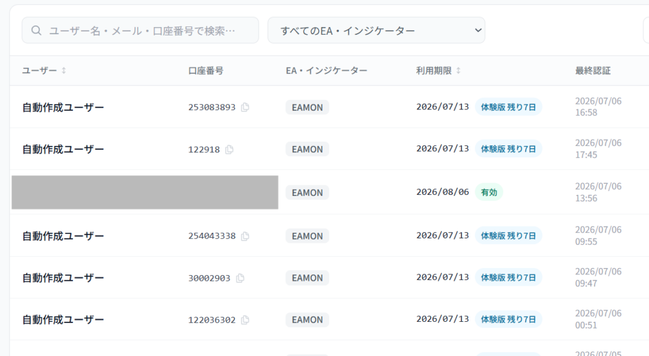This screenshot has height=356, width=649.
Task: Click account number 122918 text
Action: point(204,149)
